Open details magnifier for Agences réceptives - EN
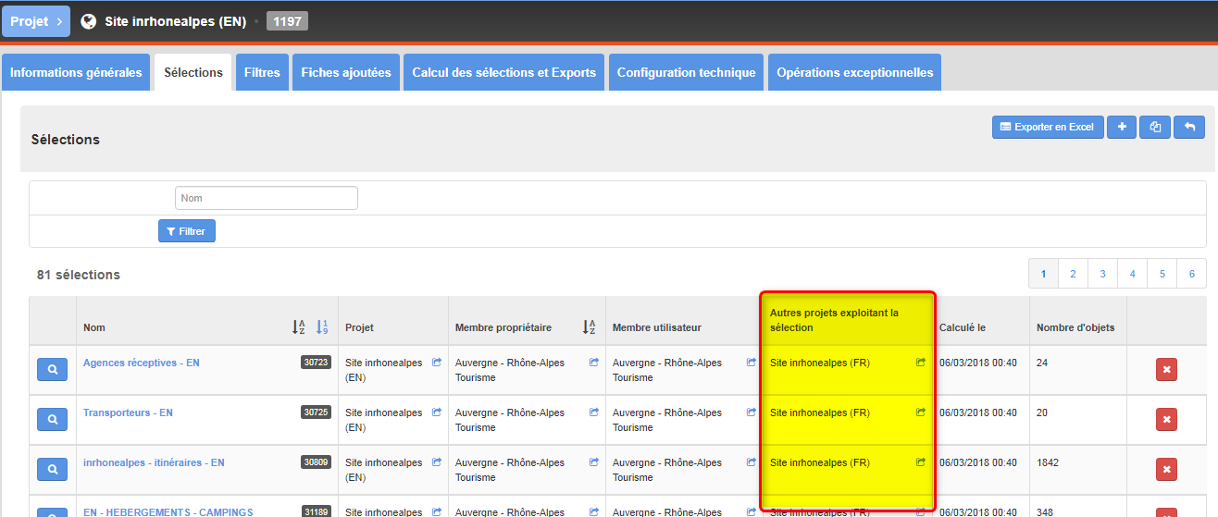Image resolution: width=1218 pixels, height=517 pixels. point(54,369)
